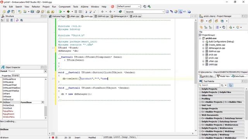Screen dimensions: 248x139
Task: Open the Refactor menu
Action: 36,7
